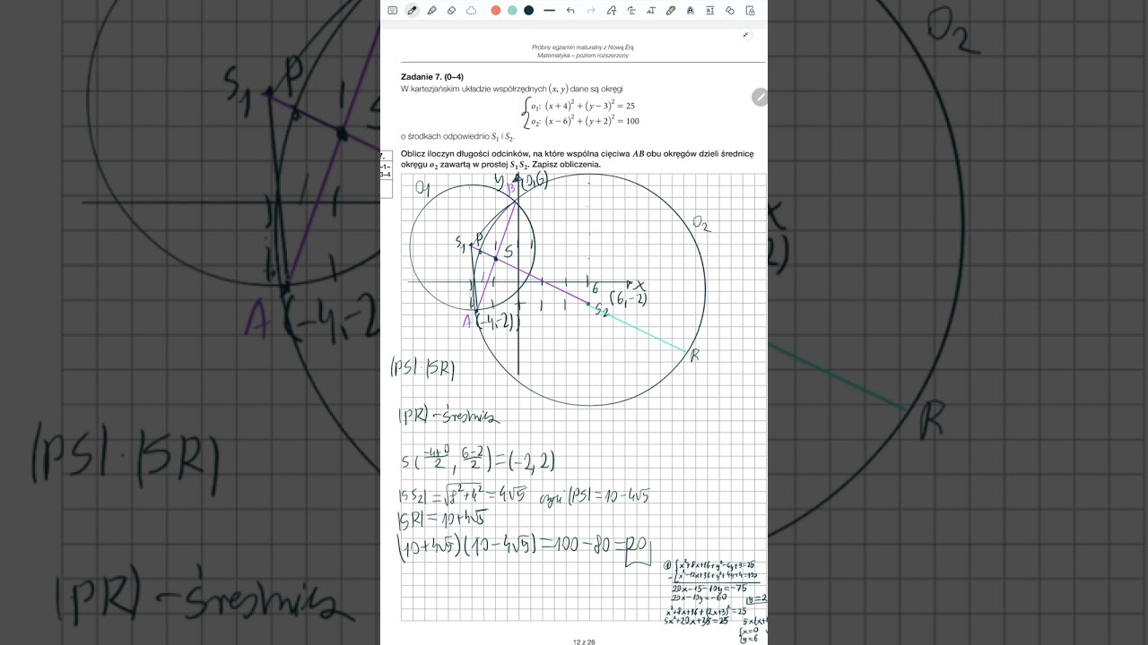Open the shapes tool
Image resolution: width=1148 pixels, height=645 pixels.
[x=730, y=10]
